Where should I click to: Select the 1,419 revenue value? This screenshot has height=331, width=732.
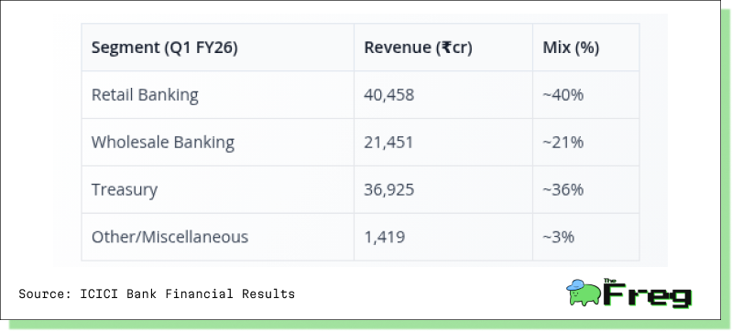pos(384,237)
